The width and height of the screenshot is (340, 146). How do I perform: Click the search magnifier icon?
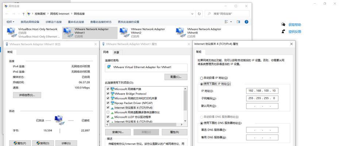[x=209, y=14]
